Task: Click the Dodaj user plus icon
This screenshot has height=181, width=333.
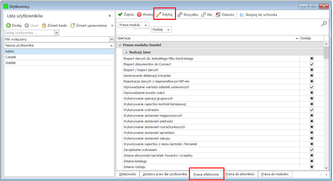Action: pos(8,26)
